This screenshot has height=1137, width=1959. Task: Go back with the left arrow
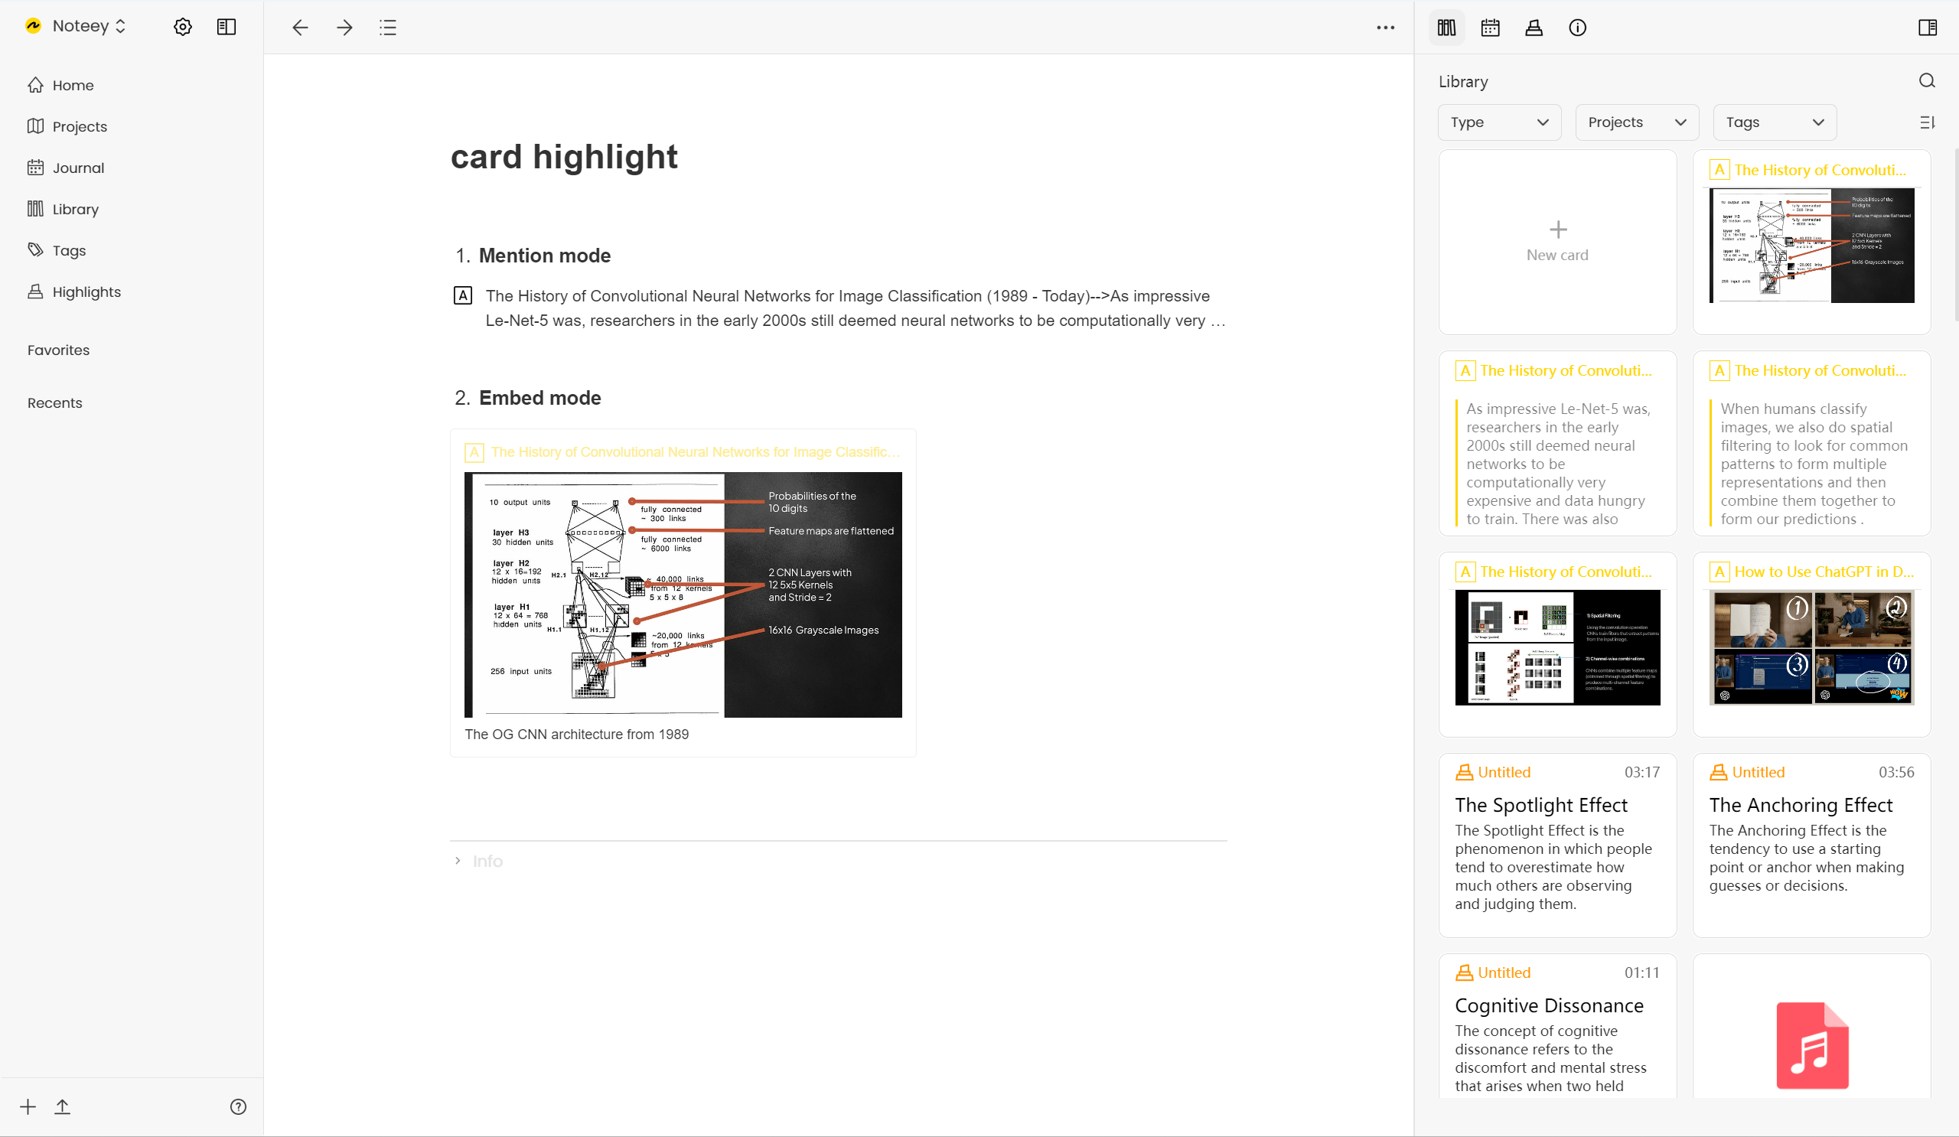click(300, 28)
